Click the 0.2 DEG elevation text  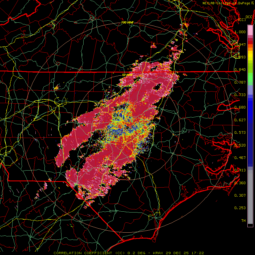coord(137,253)
